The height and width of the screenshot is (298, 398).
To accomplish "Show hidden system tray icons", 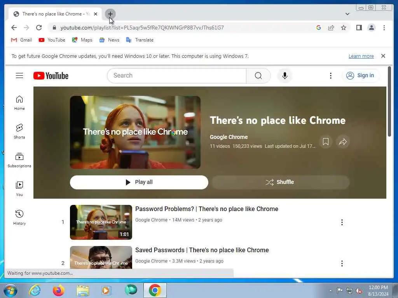I will pyautogui.click(x=330, y=291).
